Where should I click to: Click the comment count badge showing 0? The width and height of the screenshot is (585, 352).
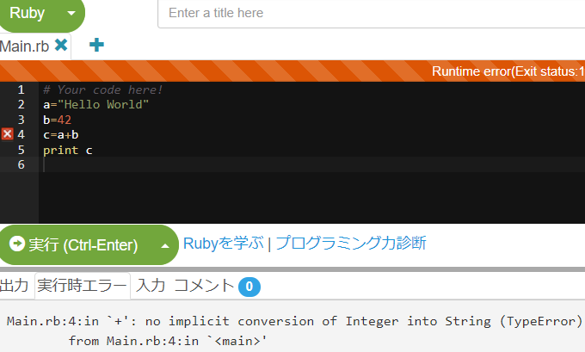click(x=249, y=287)
